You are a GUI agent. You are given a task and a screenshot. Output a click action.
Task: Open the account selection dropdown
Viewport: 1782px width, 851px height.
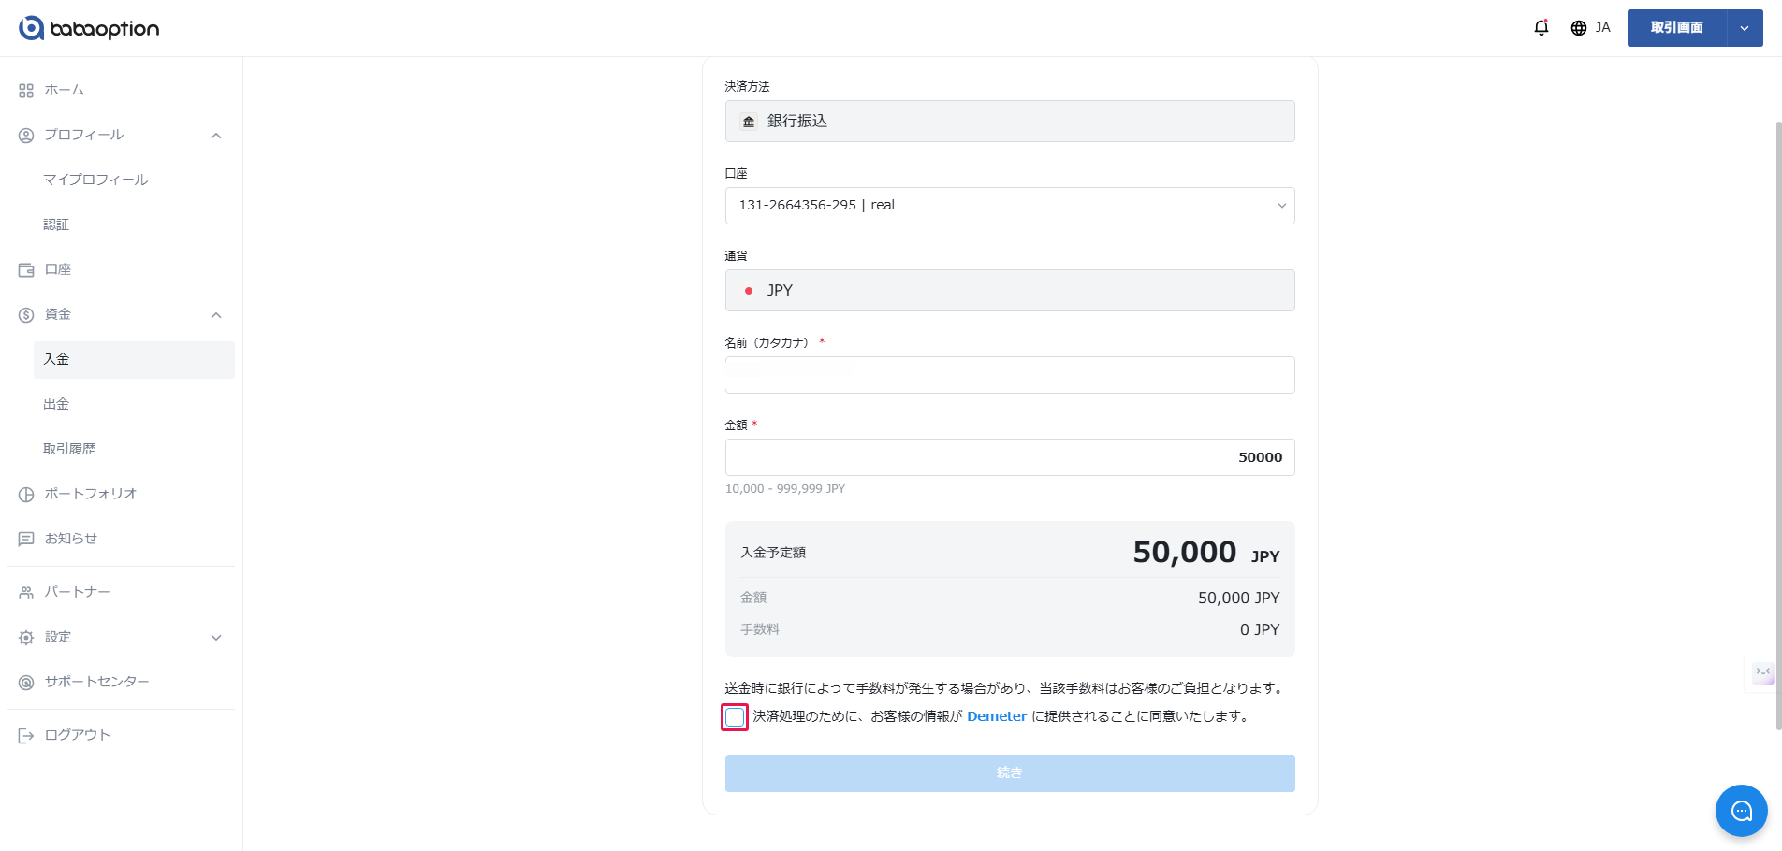tap(1009, 206)
